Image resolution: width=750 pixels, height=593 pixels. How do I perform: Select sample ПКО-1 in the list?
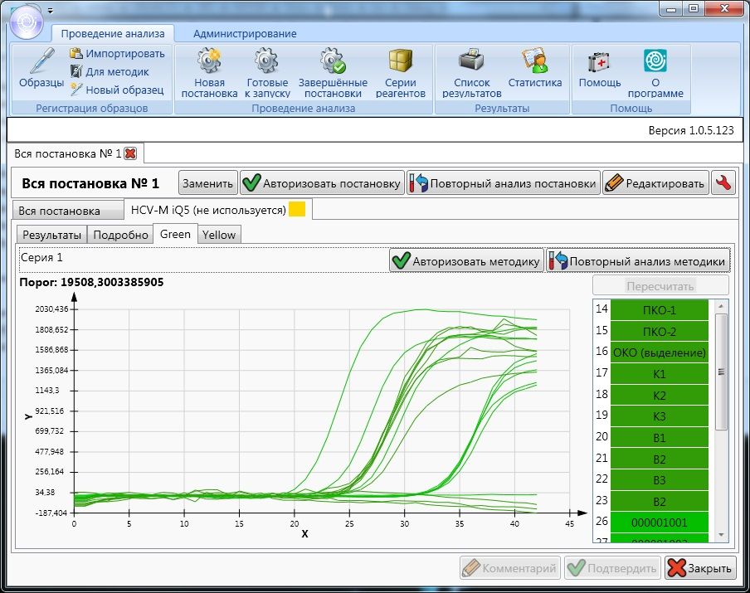659,310
